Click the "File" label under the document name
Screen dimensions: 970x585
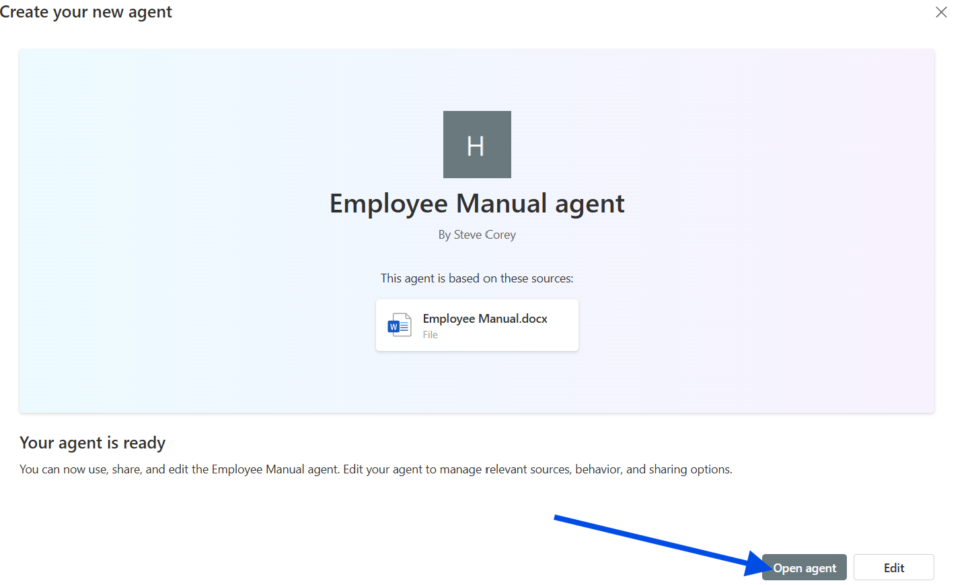tap(430, 334)
